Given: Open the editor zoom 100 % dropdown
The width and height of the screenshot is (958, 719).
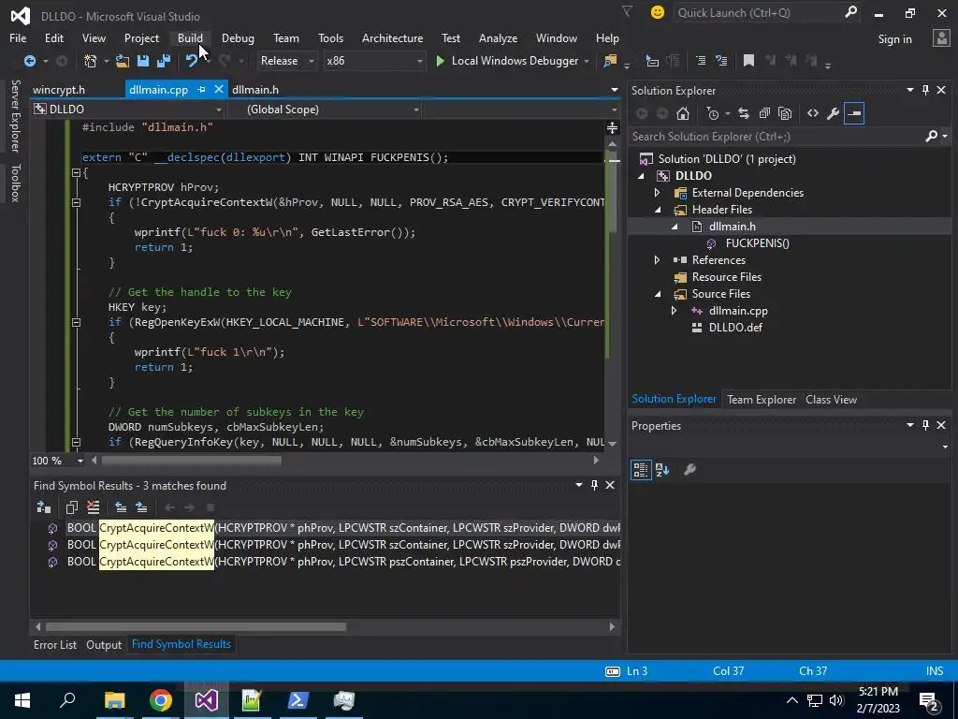Looking at the screenshot, I should pos(80,461).
